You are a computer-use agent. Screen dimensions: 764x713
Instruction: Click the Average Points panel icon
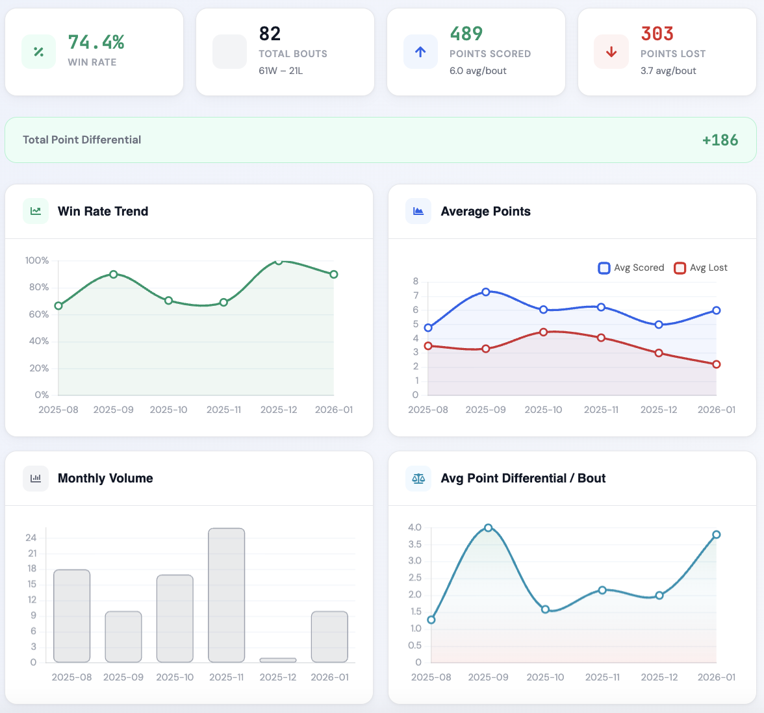(418, 211)
